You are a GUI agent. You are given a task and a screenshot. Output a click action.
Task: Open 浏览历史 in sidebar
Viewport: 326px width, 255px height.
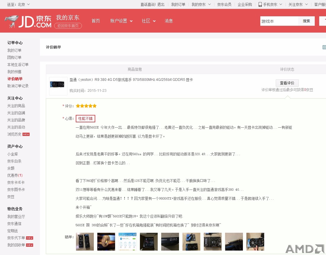click(x=14, y=134)
